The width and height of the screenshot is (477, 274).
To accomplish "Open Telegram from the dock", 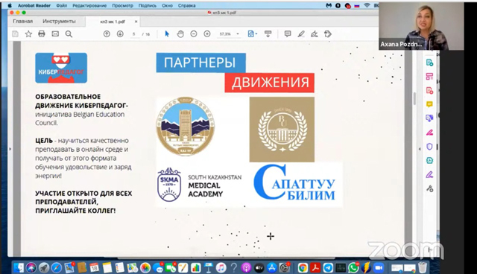I will [328, 267].
